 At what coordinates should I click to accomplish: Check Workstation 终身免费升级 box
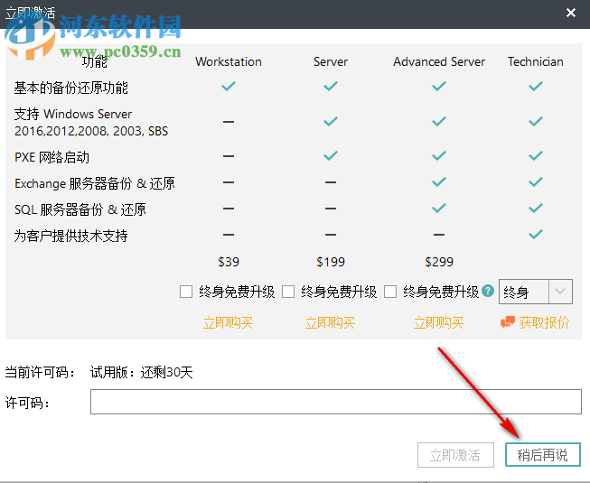coord(186,292)
